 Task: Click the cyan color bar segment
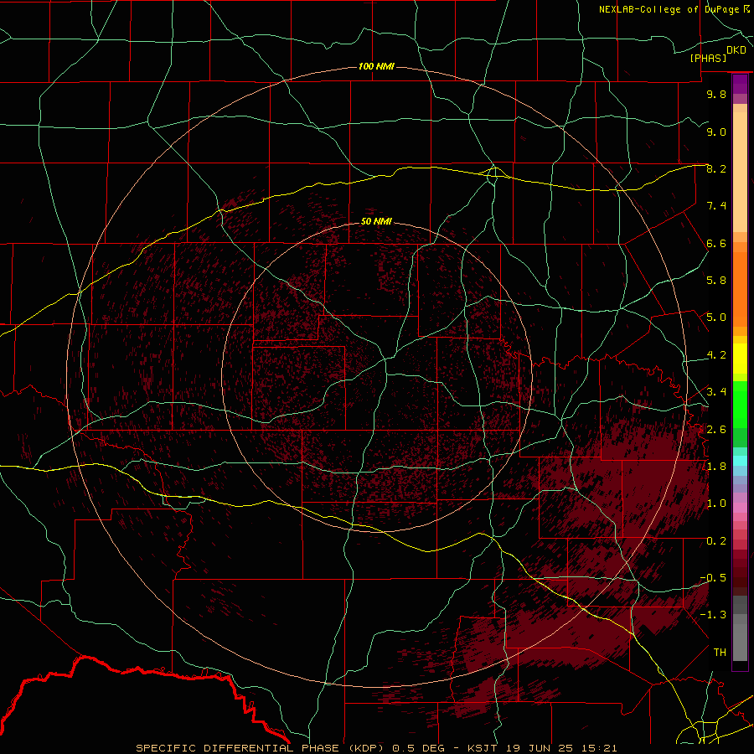coord(740,461)
